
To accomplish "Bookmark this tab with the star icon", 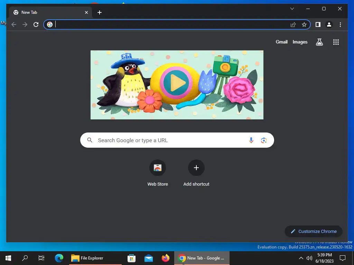I will (x=304, y=24).
